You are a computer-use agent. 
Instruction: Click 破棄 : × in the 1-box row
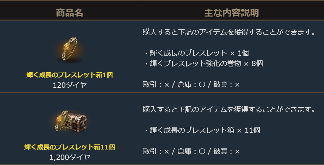point(226,85)
